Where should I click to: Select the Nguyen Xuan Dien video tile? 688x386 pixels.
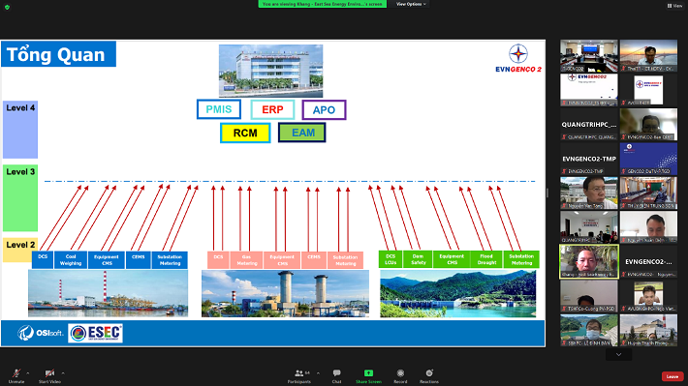click(648, 227)
